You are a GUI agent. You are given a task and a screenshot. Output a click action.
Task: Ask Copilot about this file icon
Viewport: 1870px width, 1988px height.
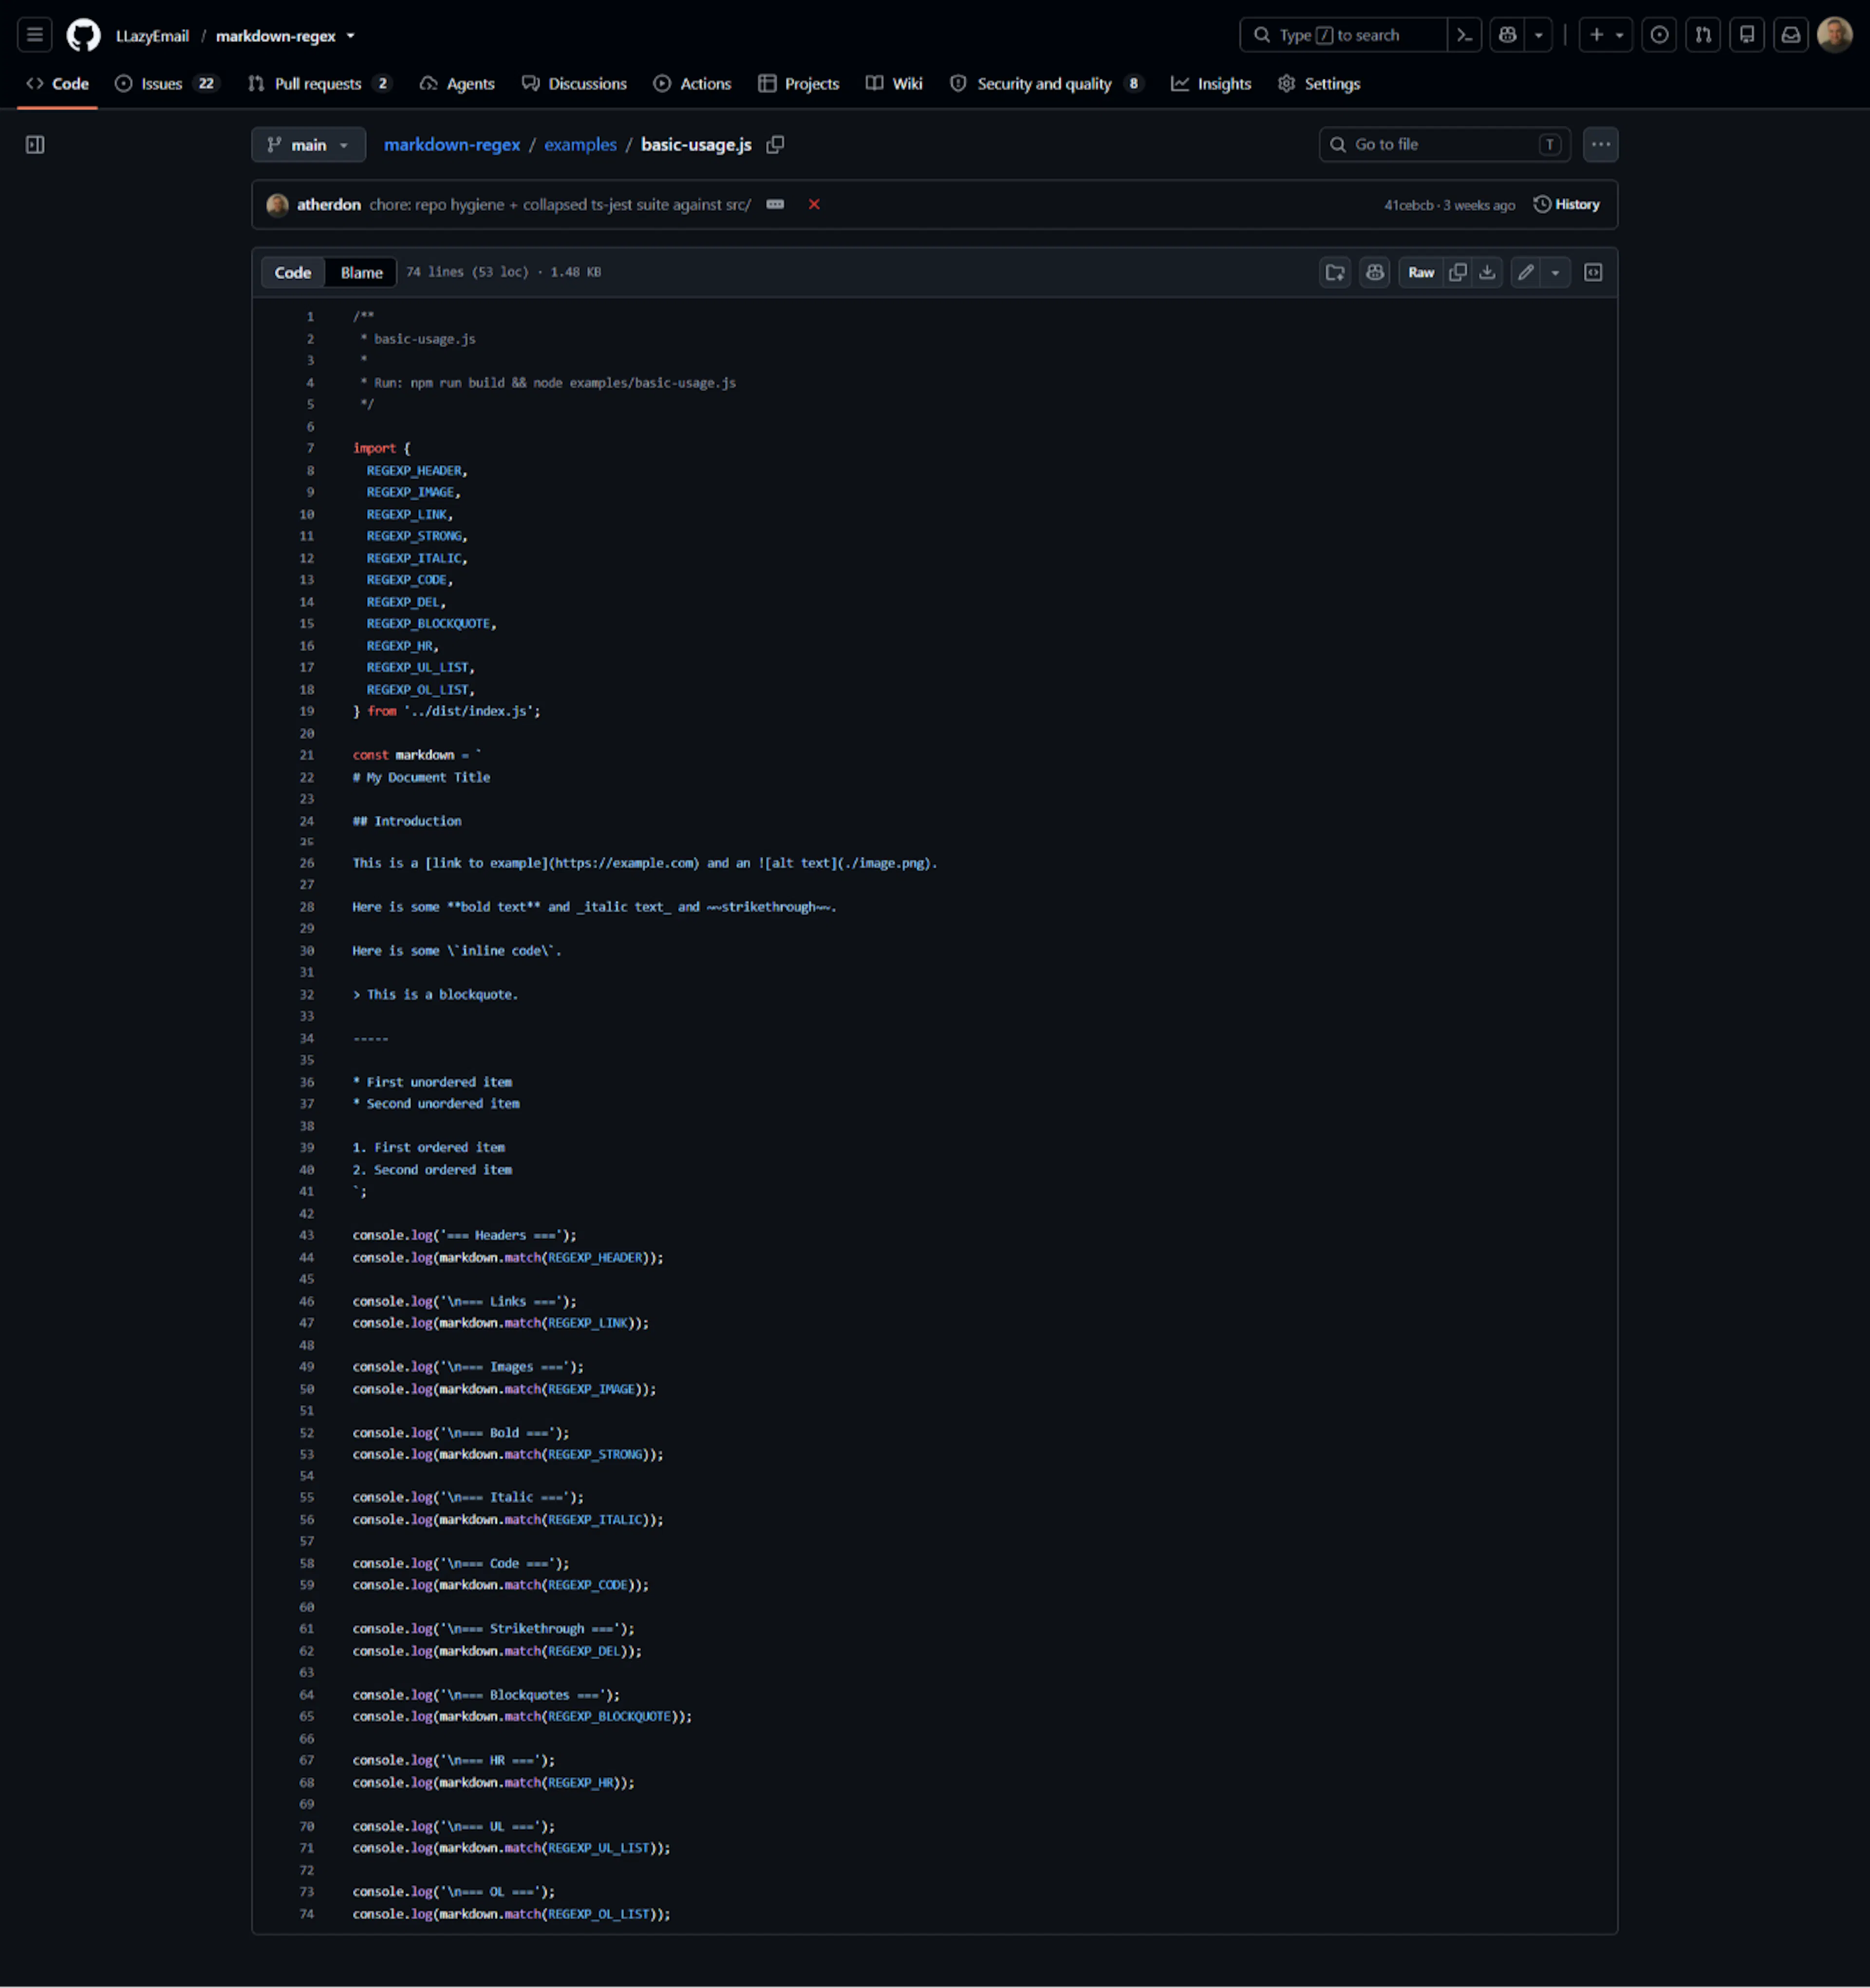point(1375,273)
